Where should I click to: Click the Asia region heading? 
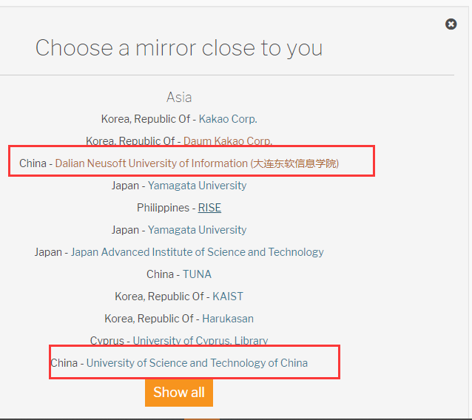179,97
